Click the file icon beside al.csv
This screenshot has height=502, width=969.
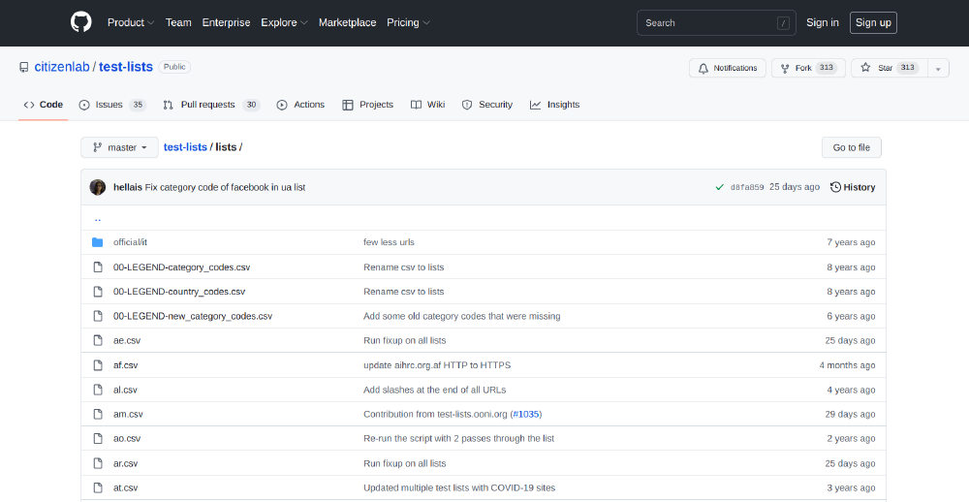click(98, 390)
